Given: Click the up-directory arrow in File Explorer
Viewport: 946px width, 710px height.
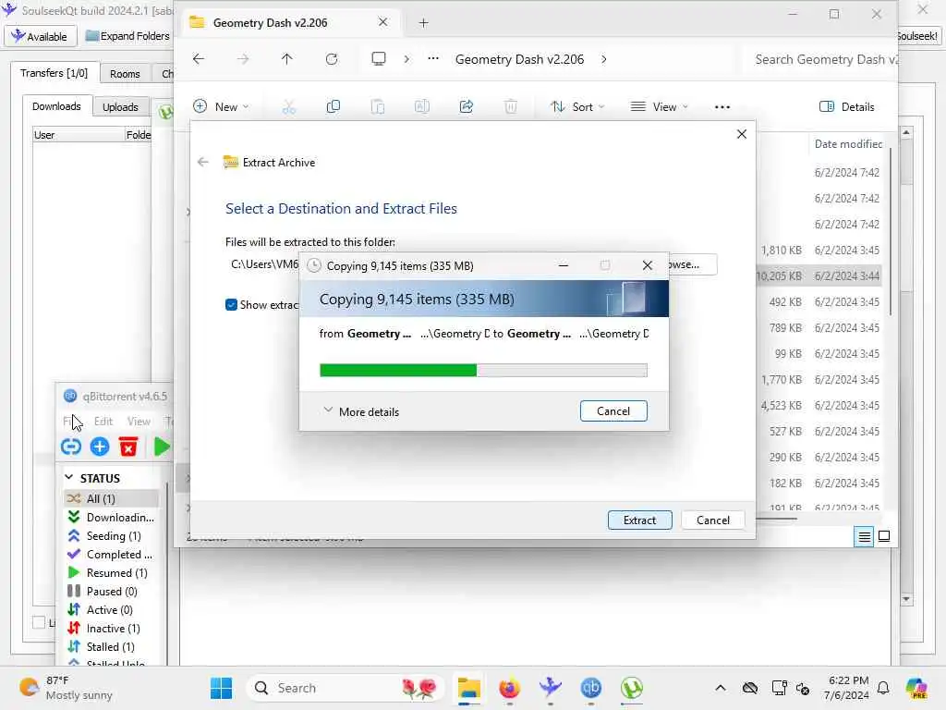Looking at the screenshot, I should click(x=286, y=59).
